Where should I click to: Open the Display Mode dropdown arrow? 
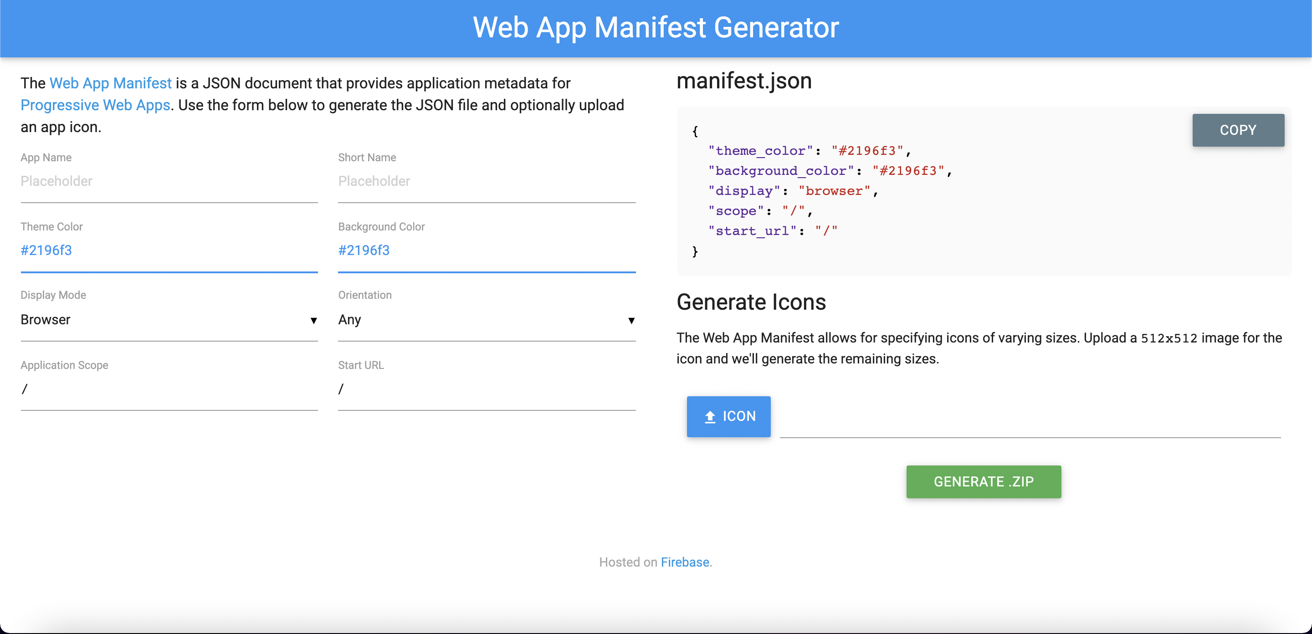pos(314,320)
